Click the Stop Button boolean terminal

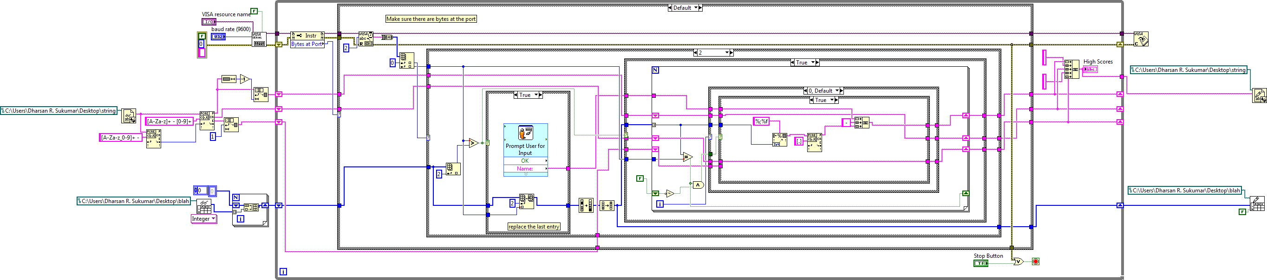981,263
